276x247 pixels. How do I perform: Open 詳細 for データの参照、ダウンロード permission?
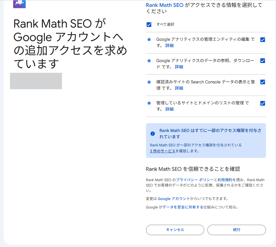(x=179, y=67)
